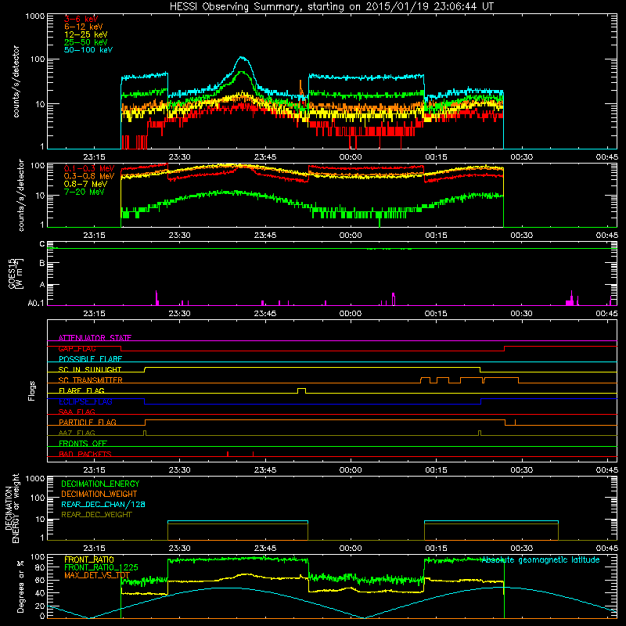
Task: Select the ATTENUATOR_STATE flag label
Action: click(95, 338)
